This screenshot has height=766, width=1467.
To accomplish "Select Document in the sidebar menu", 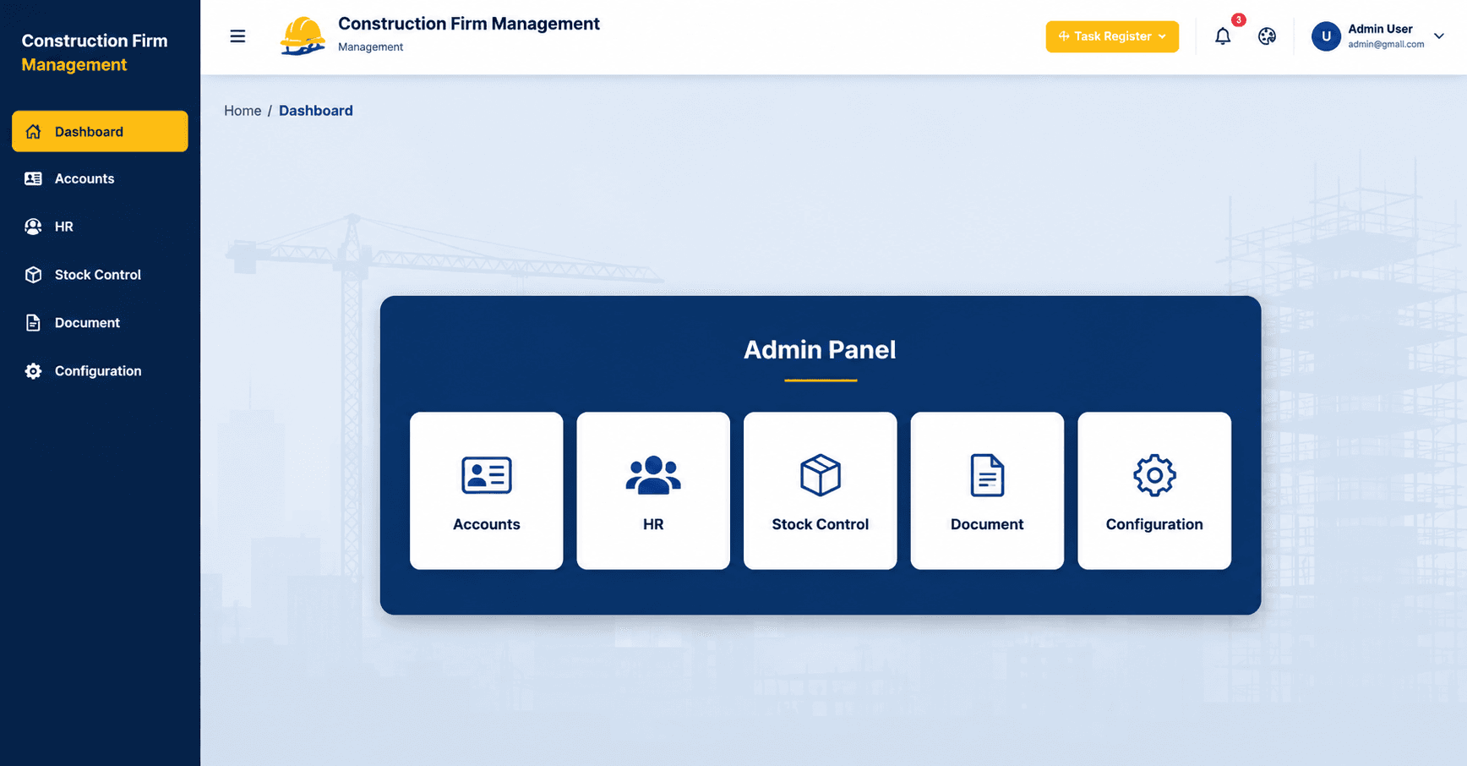I will [x=100, y=323].
